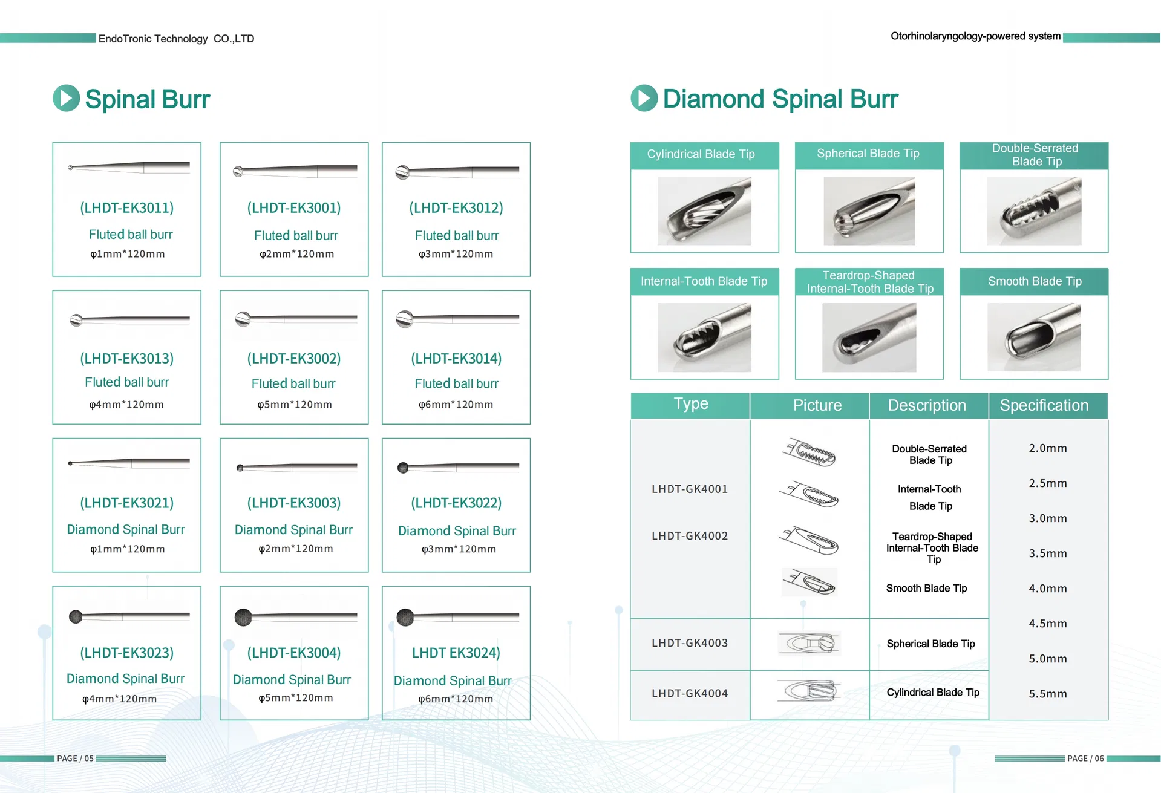Click the LHDT-GK4001 type code

pyautogui.click(x=690, y=489)
